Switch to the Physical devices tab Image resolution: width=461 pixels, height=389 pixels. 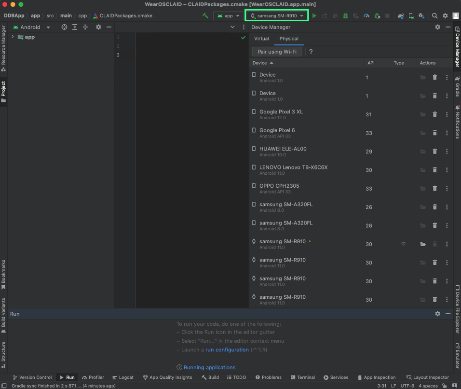[289, 39]
